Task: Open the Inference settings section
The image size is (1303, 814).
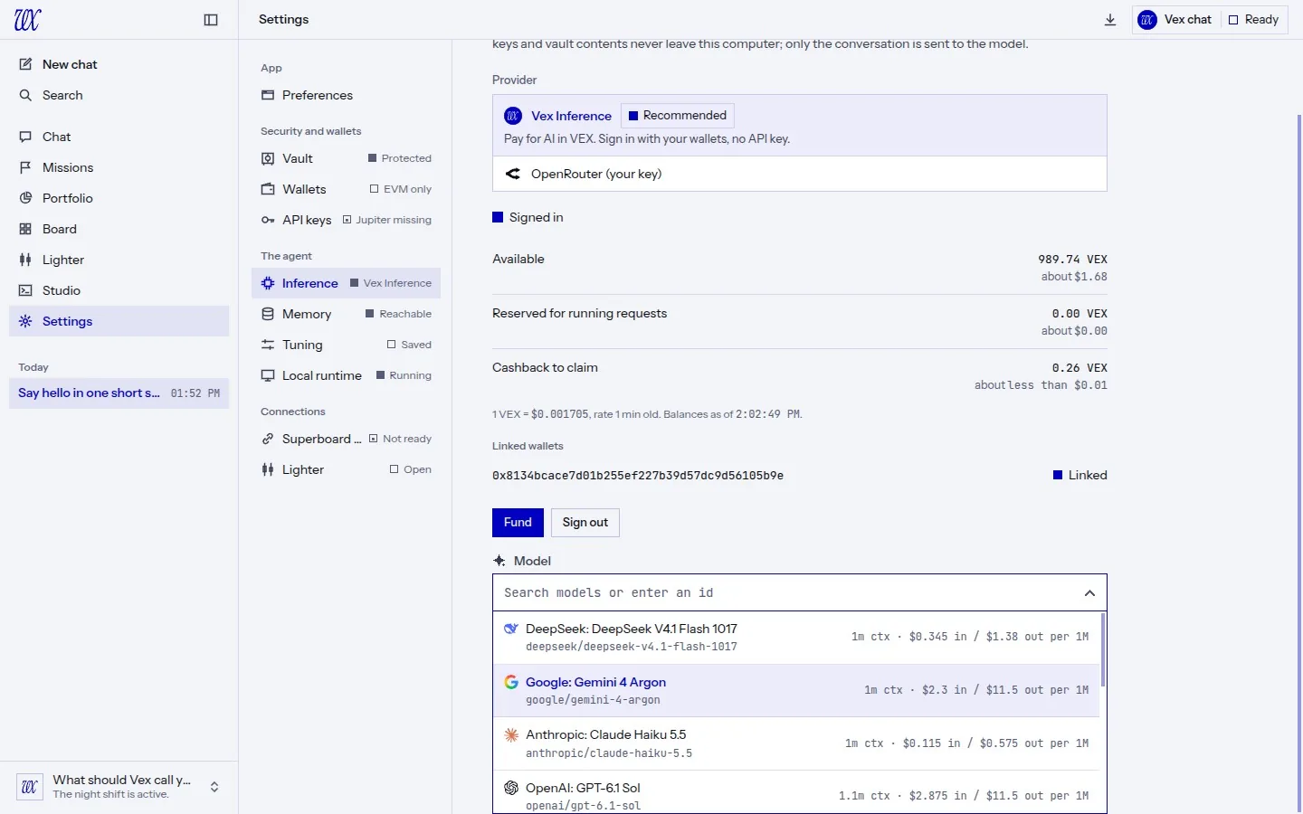Action: [x=346, y=283]
